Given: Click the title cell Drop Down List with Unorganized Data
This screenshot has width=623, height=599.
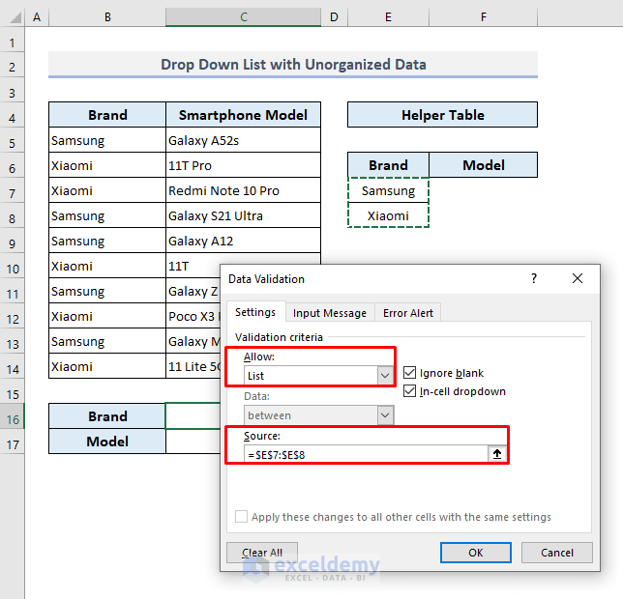Looking at the screenshot, I should (x=293, y=65).
